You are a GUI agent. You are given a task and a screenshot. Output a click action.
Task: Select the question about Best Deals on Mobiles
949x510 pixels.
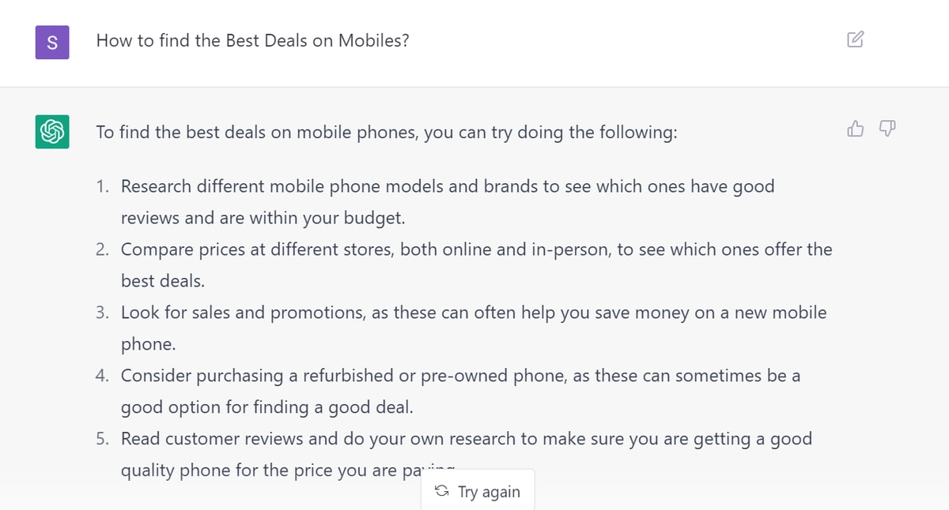(252, 40)
